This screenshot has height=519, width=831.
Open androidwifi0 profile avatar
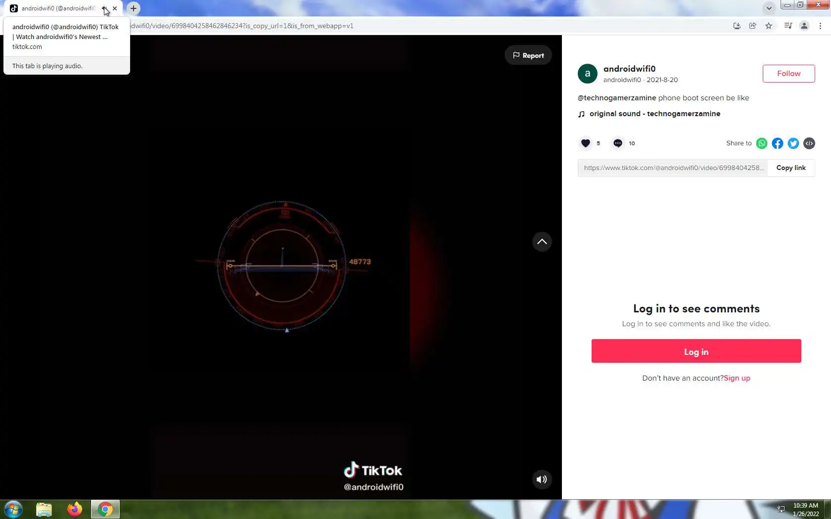[588, 74]
